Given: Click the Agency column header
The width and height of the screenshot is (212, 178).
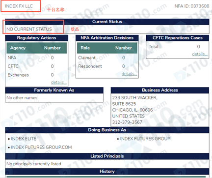Looking at the screenshot, I should click(18, 48).
